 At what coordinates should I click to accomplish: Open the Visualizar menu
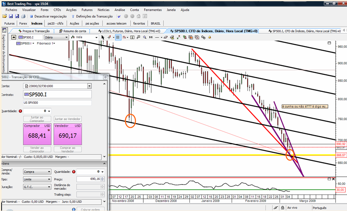click(29, 10)
